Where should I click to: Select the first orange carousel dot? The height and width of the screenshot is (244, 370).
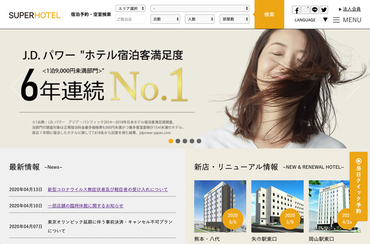pyautogui.click(x=171, y=141)
